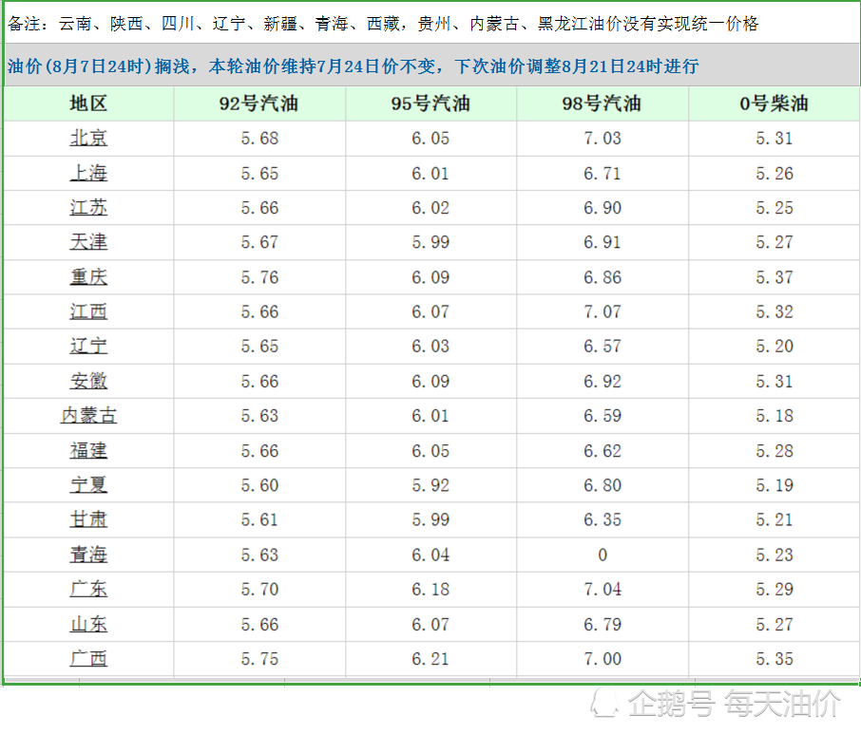Viewport: 861px width, 734px height.
Task: Select 江苏 98号汽油 price 6.90
Action: [603, 208]
